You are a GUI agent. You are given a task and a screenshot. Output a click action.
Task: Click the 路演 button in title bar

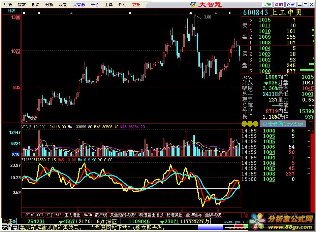click(291, 4)
